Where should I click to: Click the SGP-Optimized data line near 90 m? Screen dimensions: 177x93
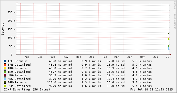pos(169,39)
